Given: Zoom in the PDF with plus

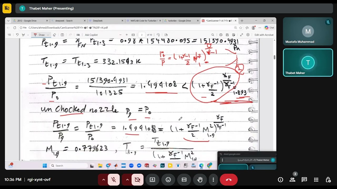Looking at the screenshot, I should pos(127,35).
